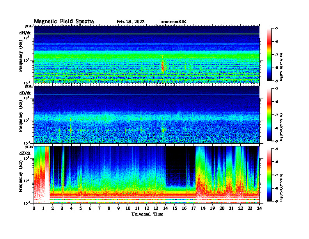Click the log(PSD) label beside dZ/dt color scale

(x=282, y=187)
